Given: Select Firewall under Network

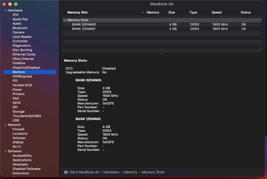Looking at the screenshot, I should point(18,129).
